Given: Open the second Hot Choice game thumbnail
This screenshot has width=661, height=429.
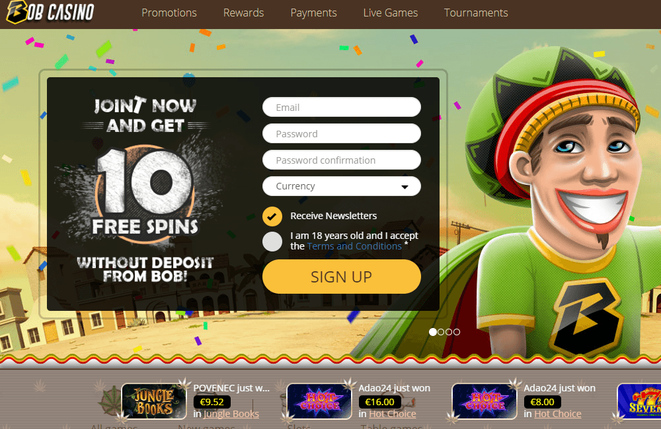Looking at the screenshot, I should (x=485, y=401).
